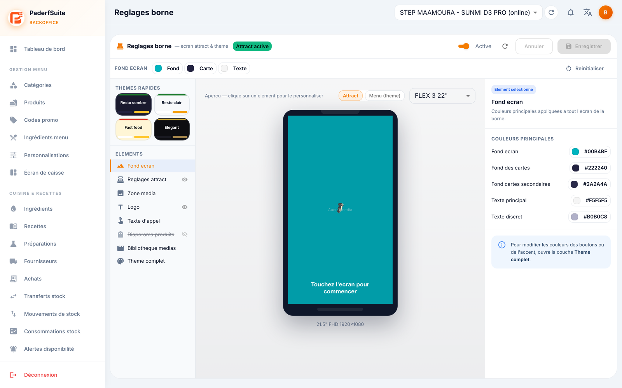Open the STEP MAAMOURA device dropdown
The width and height of the screenshot is (622, 388).
coord(468,12)
